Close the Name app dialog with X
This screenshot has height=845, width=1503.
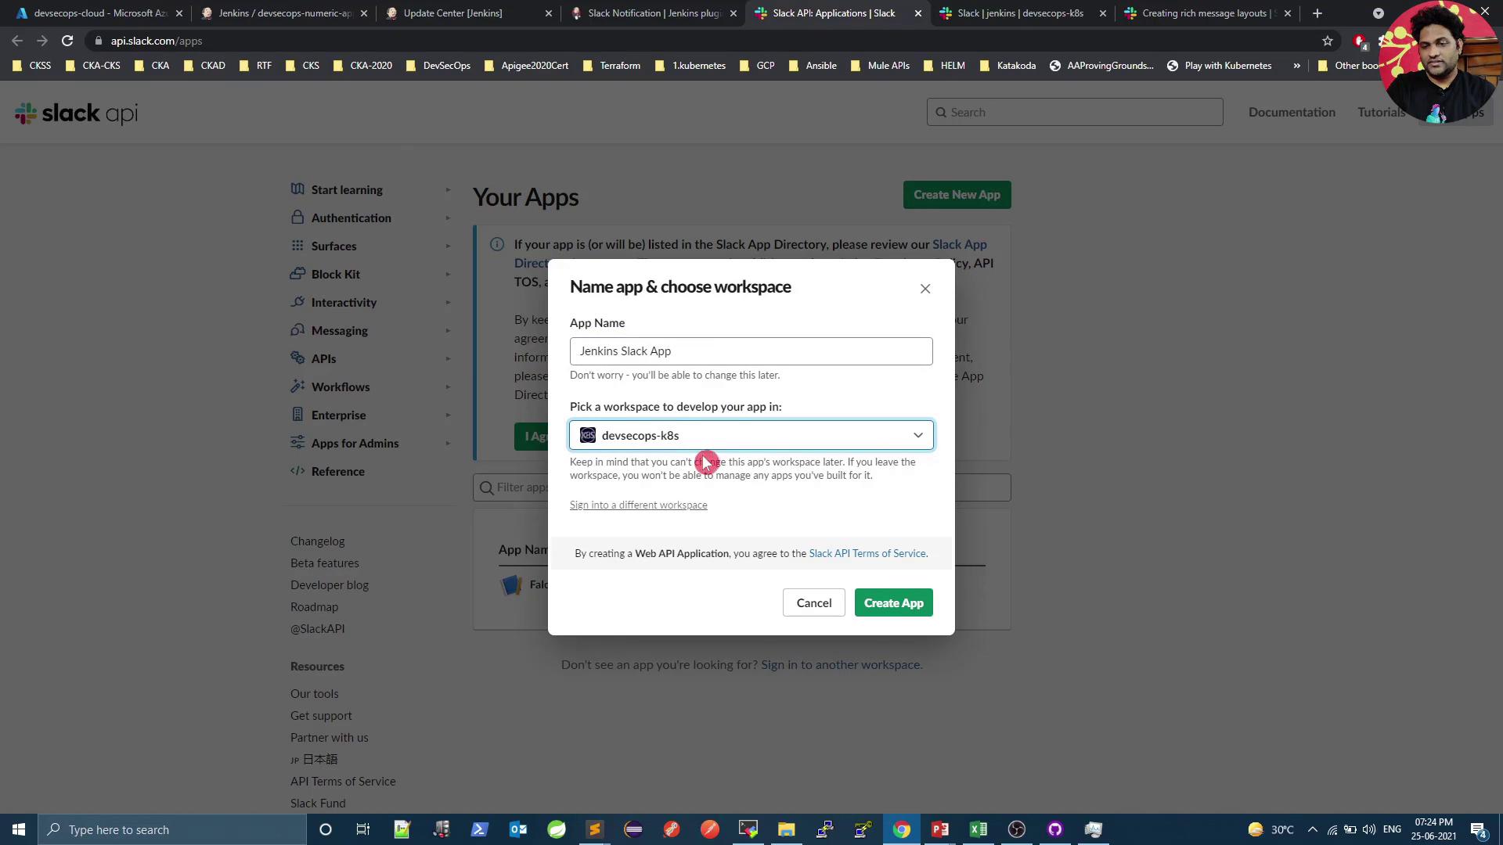[925, 289]
